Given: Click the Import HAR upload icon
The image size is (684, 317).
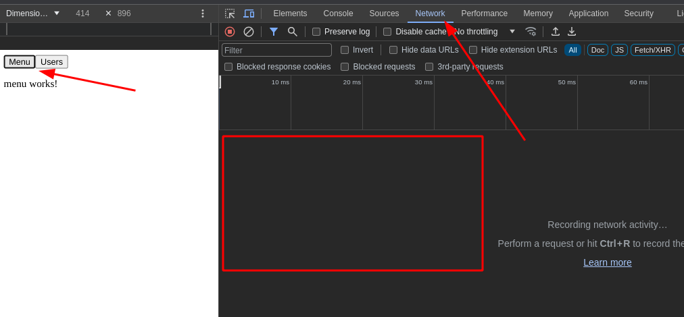Looking at the screenshot, I should click(556, 32).
